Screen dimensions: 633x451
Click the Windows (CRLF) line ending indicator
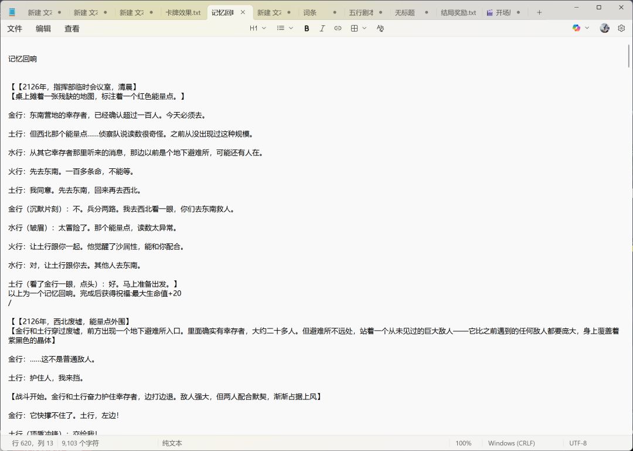point(512,443)
